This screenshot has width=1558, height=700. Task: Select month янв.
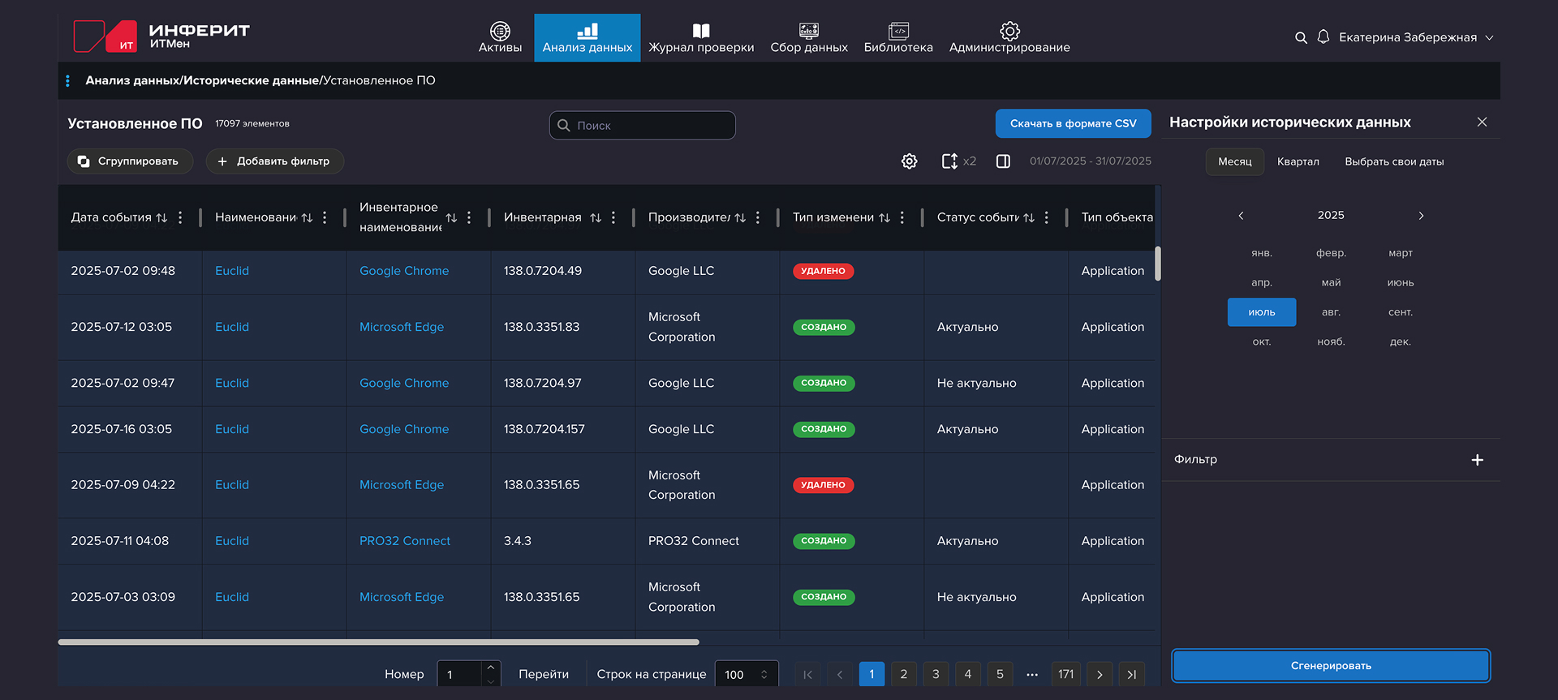[x=1262, y=253]
